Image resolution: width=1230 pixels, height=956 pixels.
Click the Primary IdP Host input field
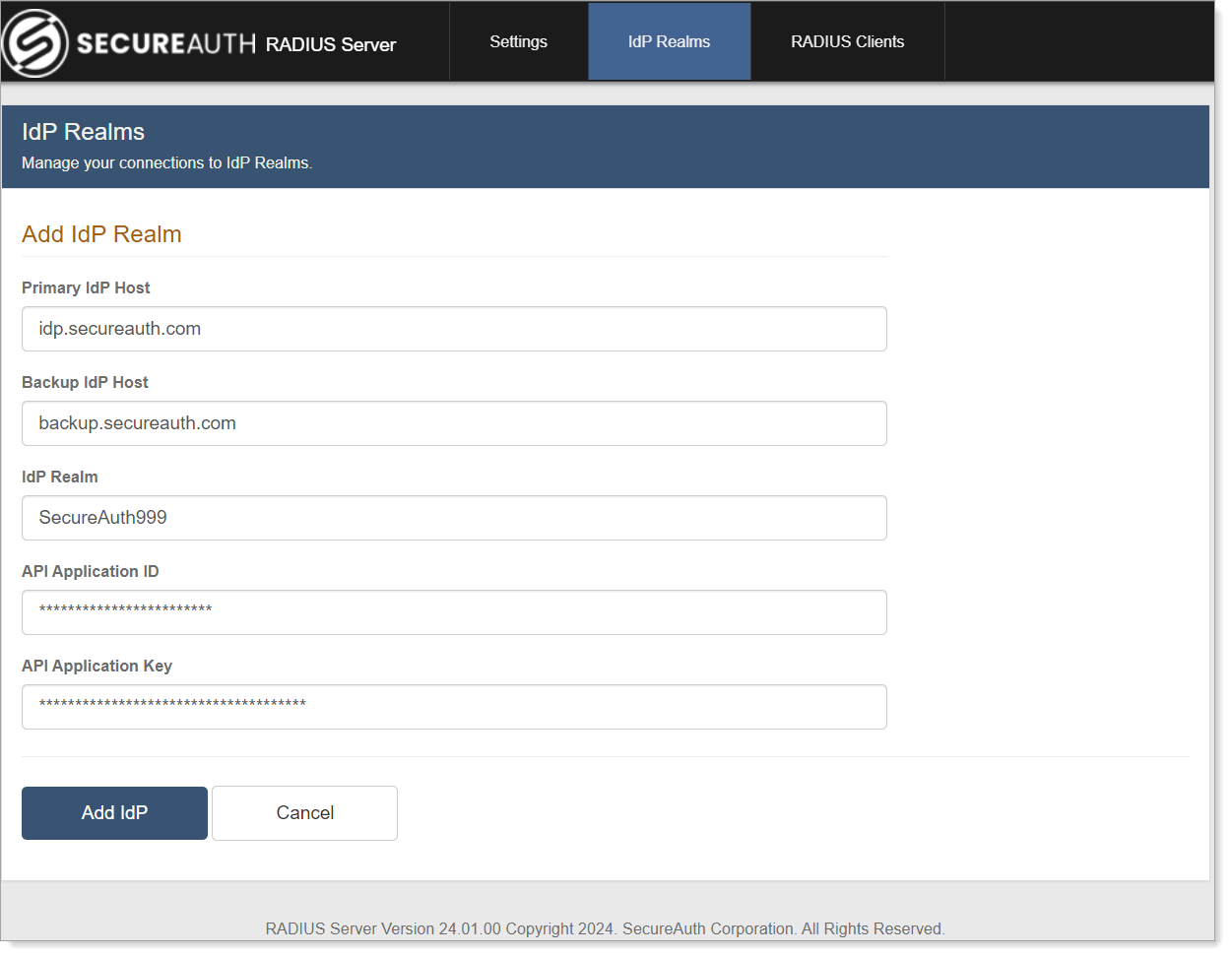pyautogui.click(x=454, y=329)
